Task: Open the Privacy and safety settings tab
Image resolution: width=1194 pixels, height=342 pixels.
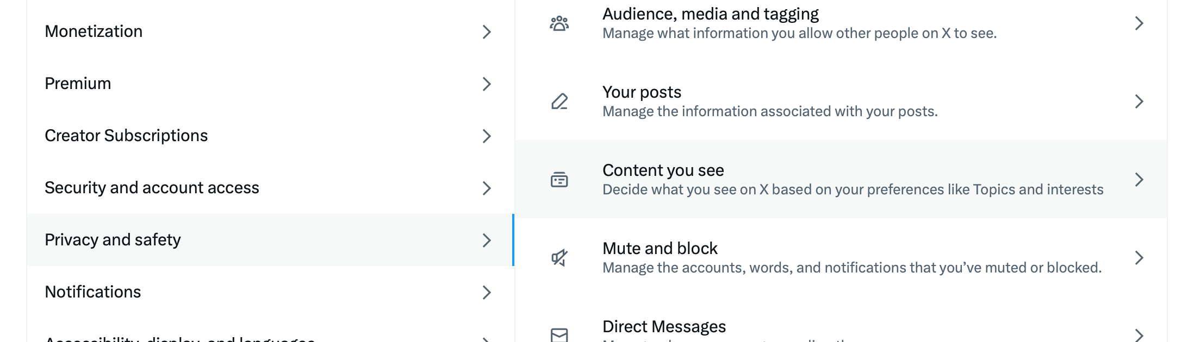Action: [x=113, y=240]
